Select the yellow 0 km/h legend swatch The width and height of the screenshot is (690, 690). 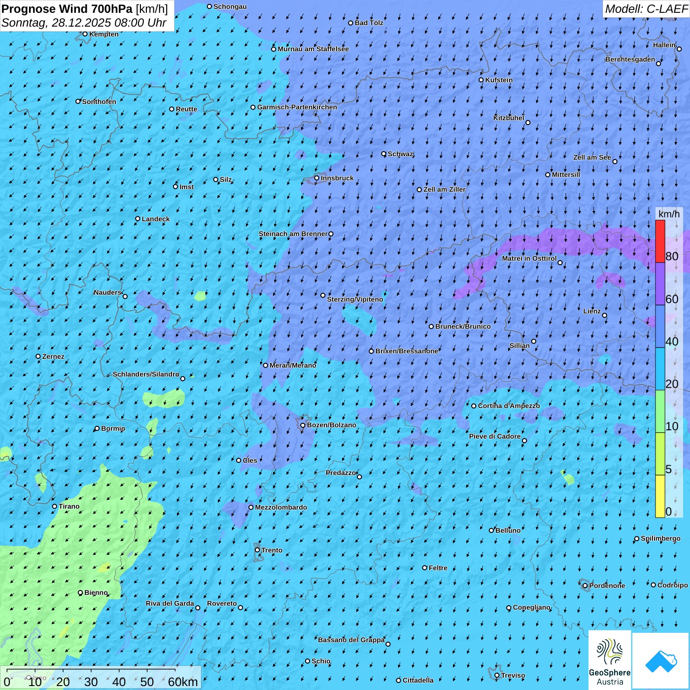coord(660,496)
